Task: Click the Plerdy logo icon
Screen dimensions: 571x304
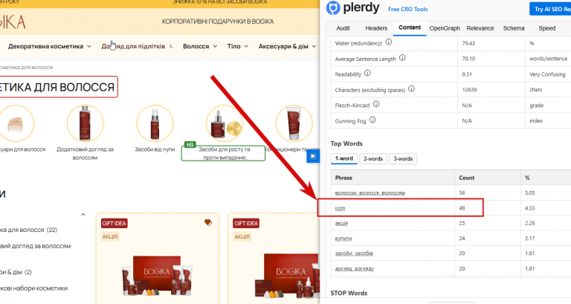Action: click(x=333, y=8)
